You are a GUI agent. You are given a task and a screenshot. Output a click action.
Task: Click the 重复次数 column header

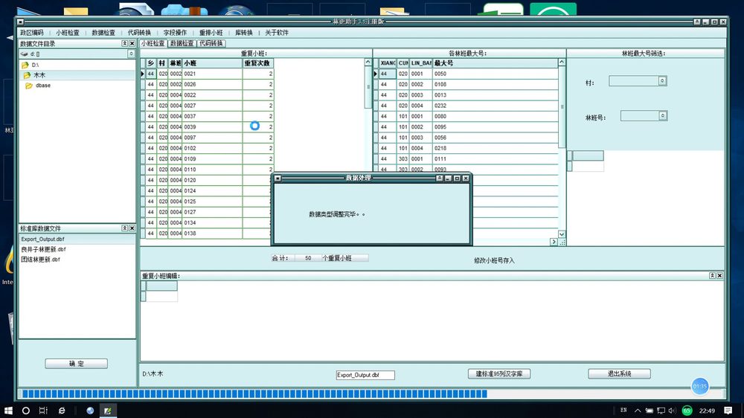[258, 63]
